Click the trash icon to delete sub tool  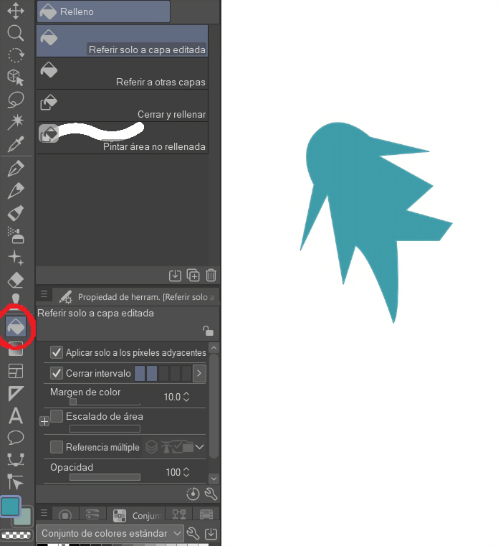tap(211, 275)
